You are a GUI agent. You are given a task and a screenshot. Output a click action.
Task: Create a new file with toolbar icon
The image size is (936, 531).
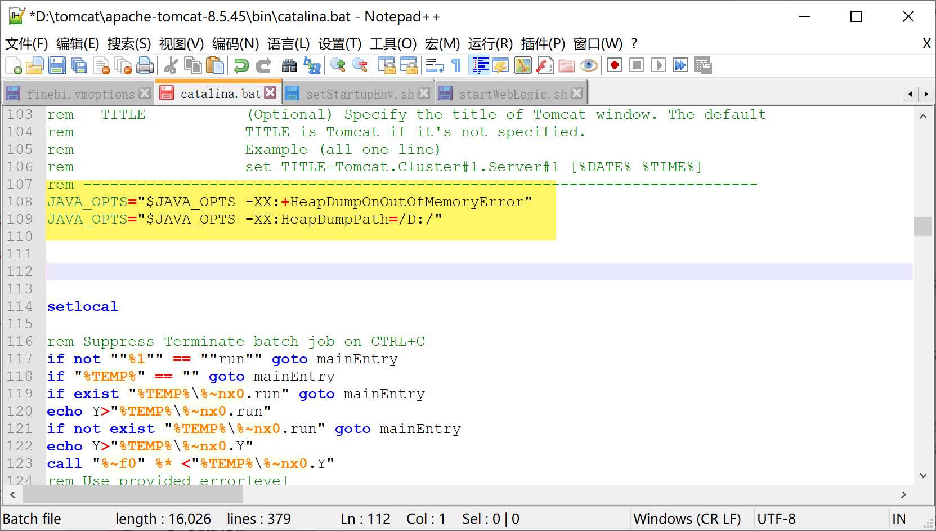14,66
